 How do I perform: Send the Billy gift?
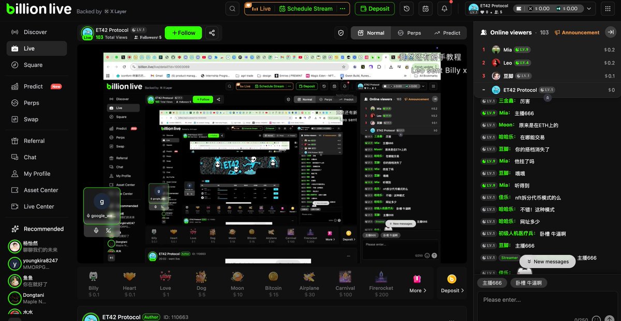(94, 283)
